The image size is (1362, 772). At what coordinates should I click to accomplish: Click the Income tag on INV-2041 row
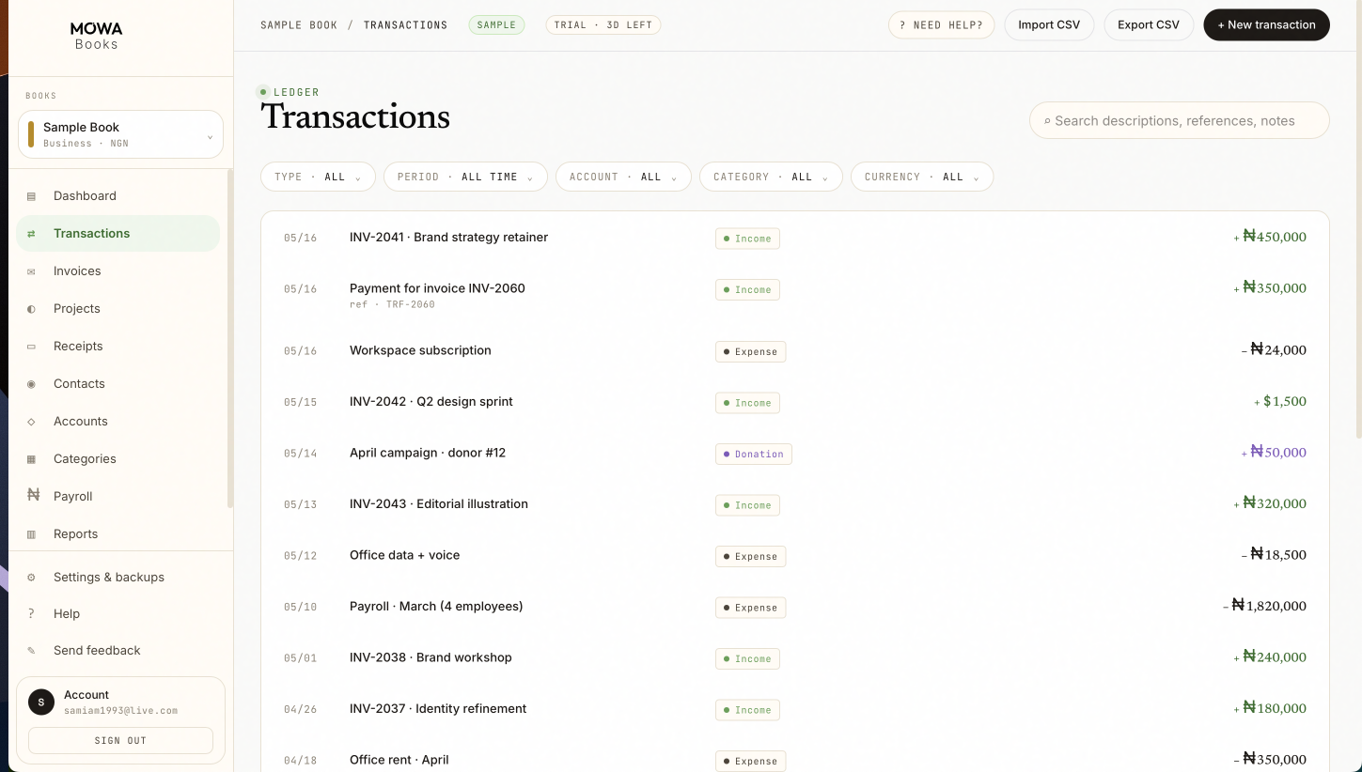tap(747, 239)
